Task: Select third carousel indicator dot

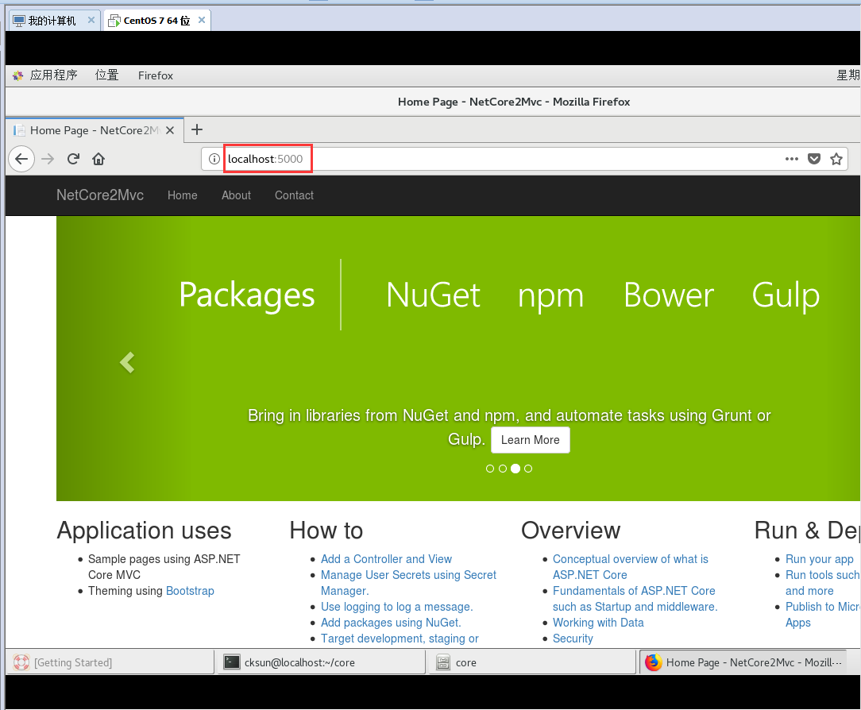Action: (515, 469)
